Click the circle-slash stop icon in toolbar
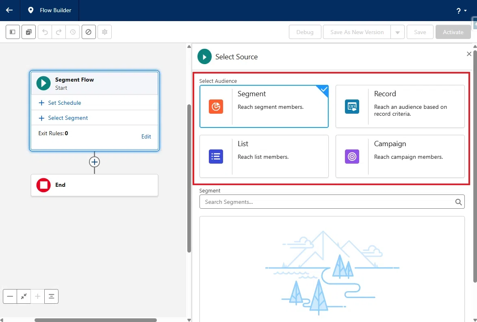The width and height of the screenshot is (477, 322). pyautogui.click(x=89, y=32)
